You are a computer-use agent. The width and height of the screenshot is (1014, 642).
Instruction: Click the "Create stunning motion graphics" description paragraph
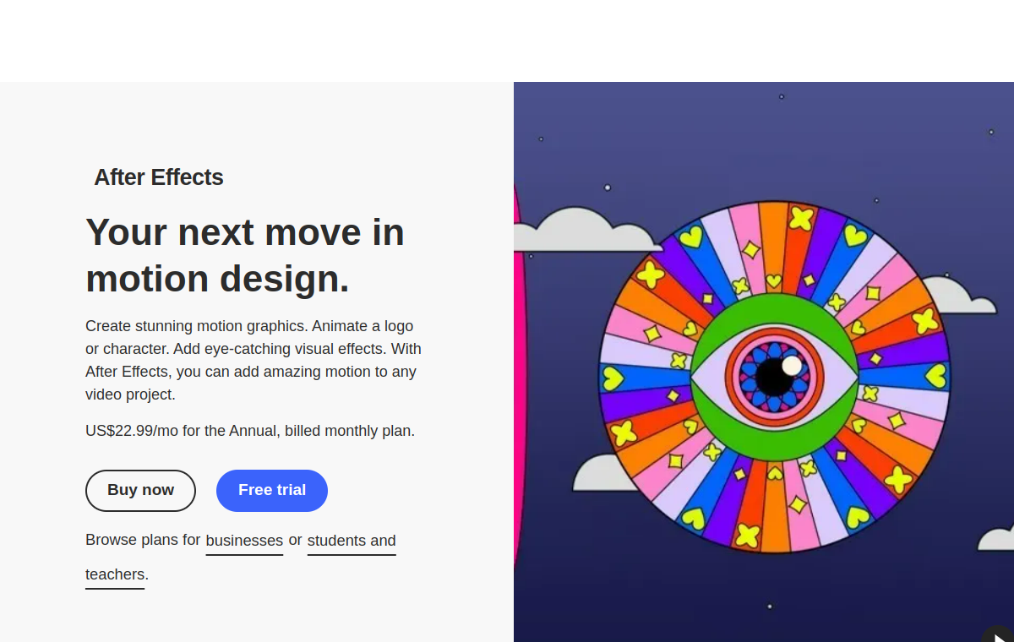pos(253,360)
